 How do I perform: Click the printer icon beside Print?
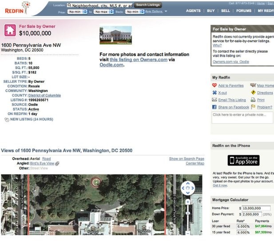click(x=253, y=100)
